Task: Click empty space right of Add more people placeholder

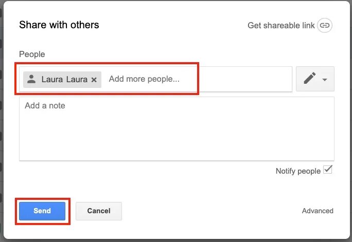Action: pos(242,79)
